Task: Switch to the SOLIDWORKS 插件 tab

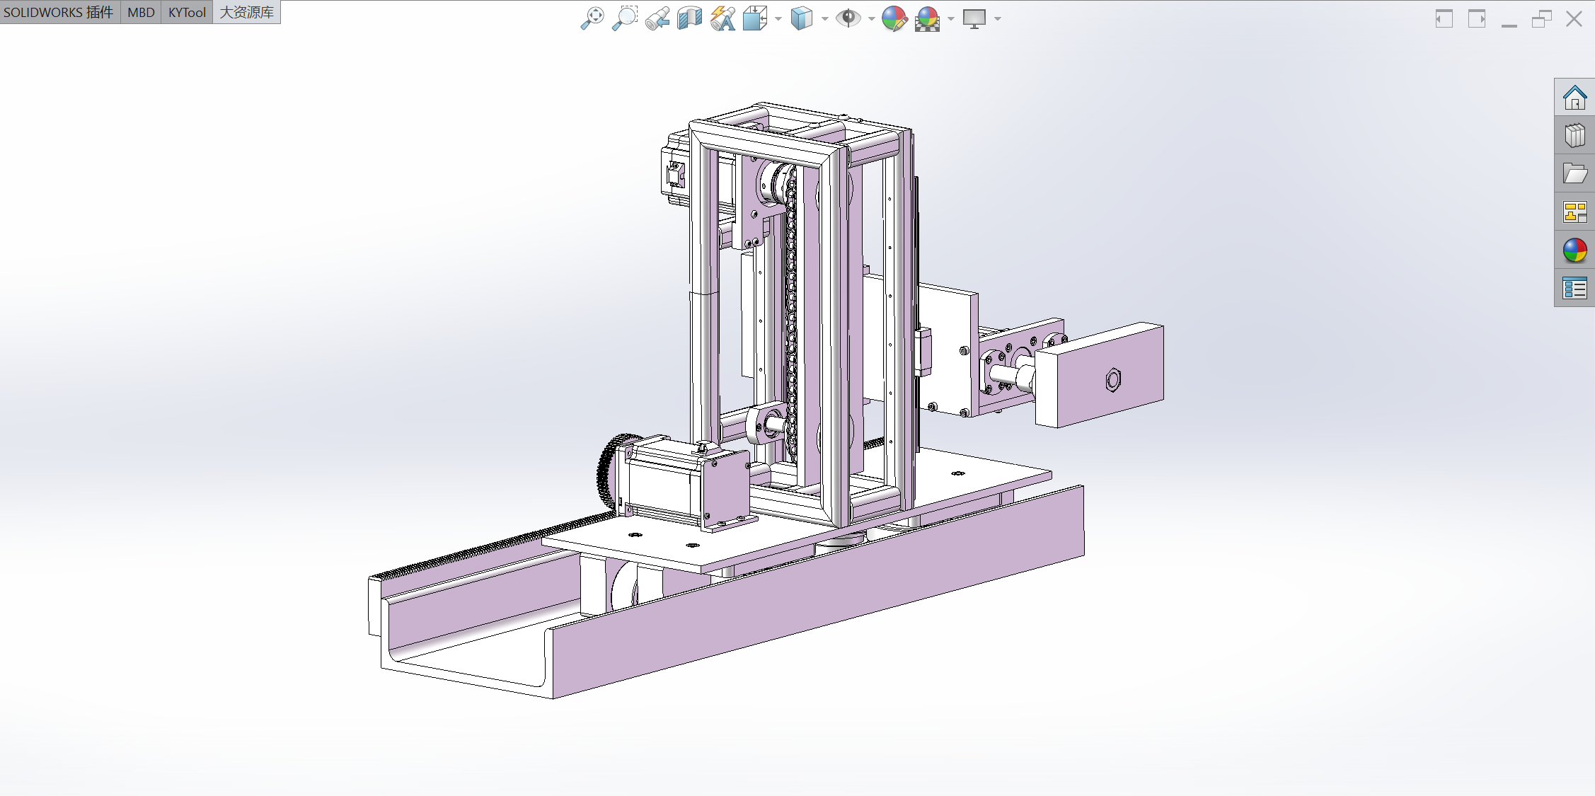Action: tap(59, 12)
